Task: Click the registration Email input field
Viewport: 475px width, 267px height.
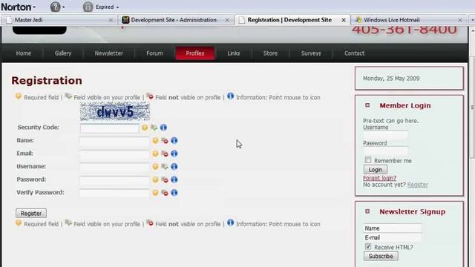Action: pos(114,154)
